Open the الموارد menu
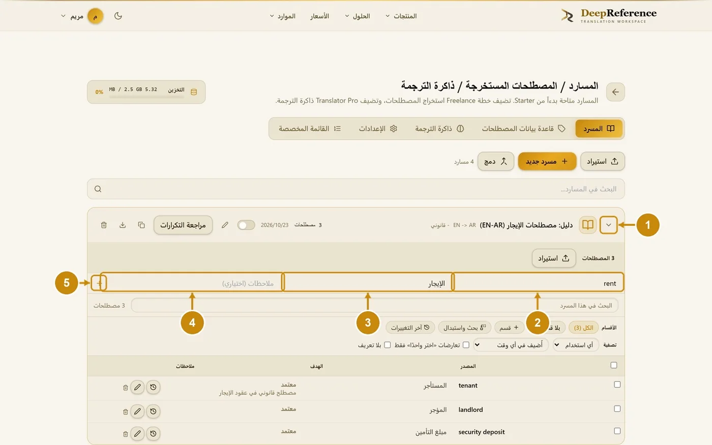This screenshot has height=445, width=712. coord(283,16)
